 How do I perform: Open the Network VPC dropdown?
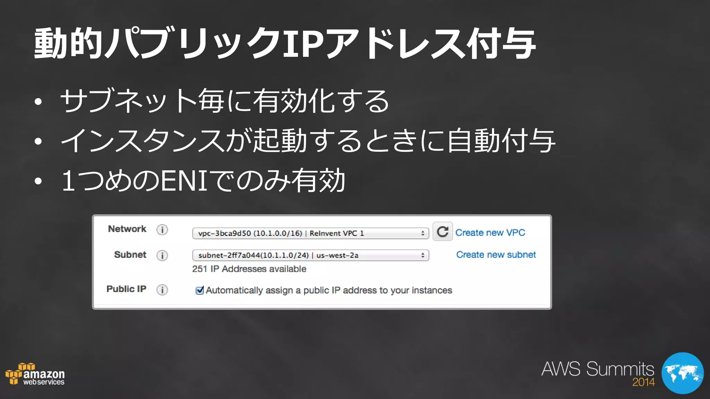pos(305,233)
